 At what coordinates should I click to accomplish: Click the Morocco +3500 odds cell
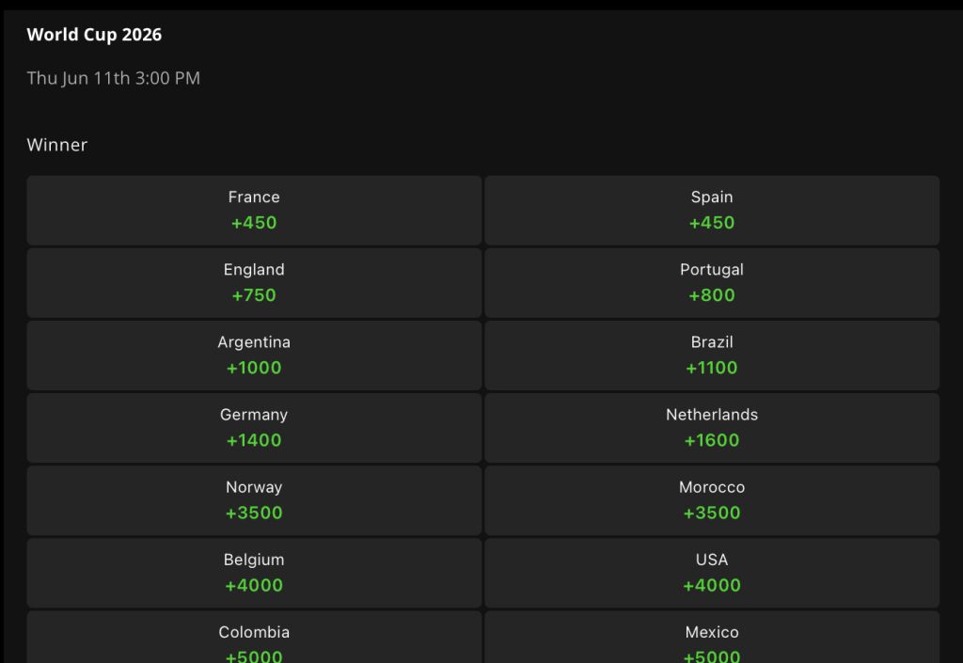click(x=712, y=500)
